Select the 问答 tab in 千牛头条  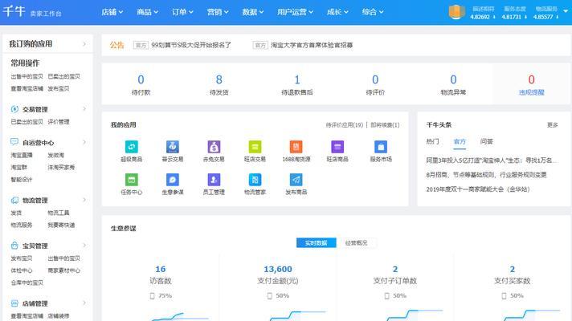tap(487, 141)
